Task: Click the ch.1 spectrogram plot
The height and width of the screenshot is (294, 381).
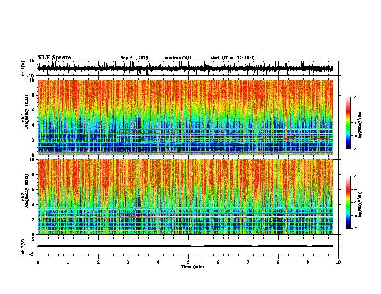Action: point(186,117)
